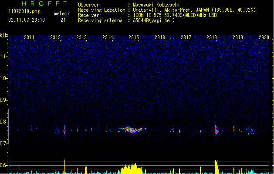Screen dimensions: 274x174
Task: Click time marker 2315
Action: tap(134, 37)
